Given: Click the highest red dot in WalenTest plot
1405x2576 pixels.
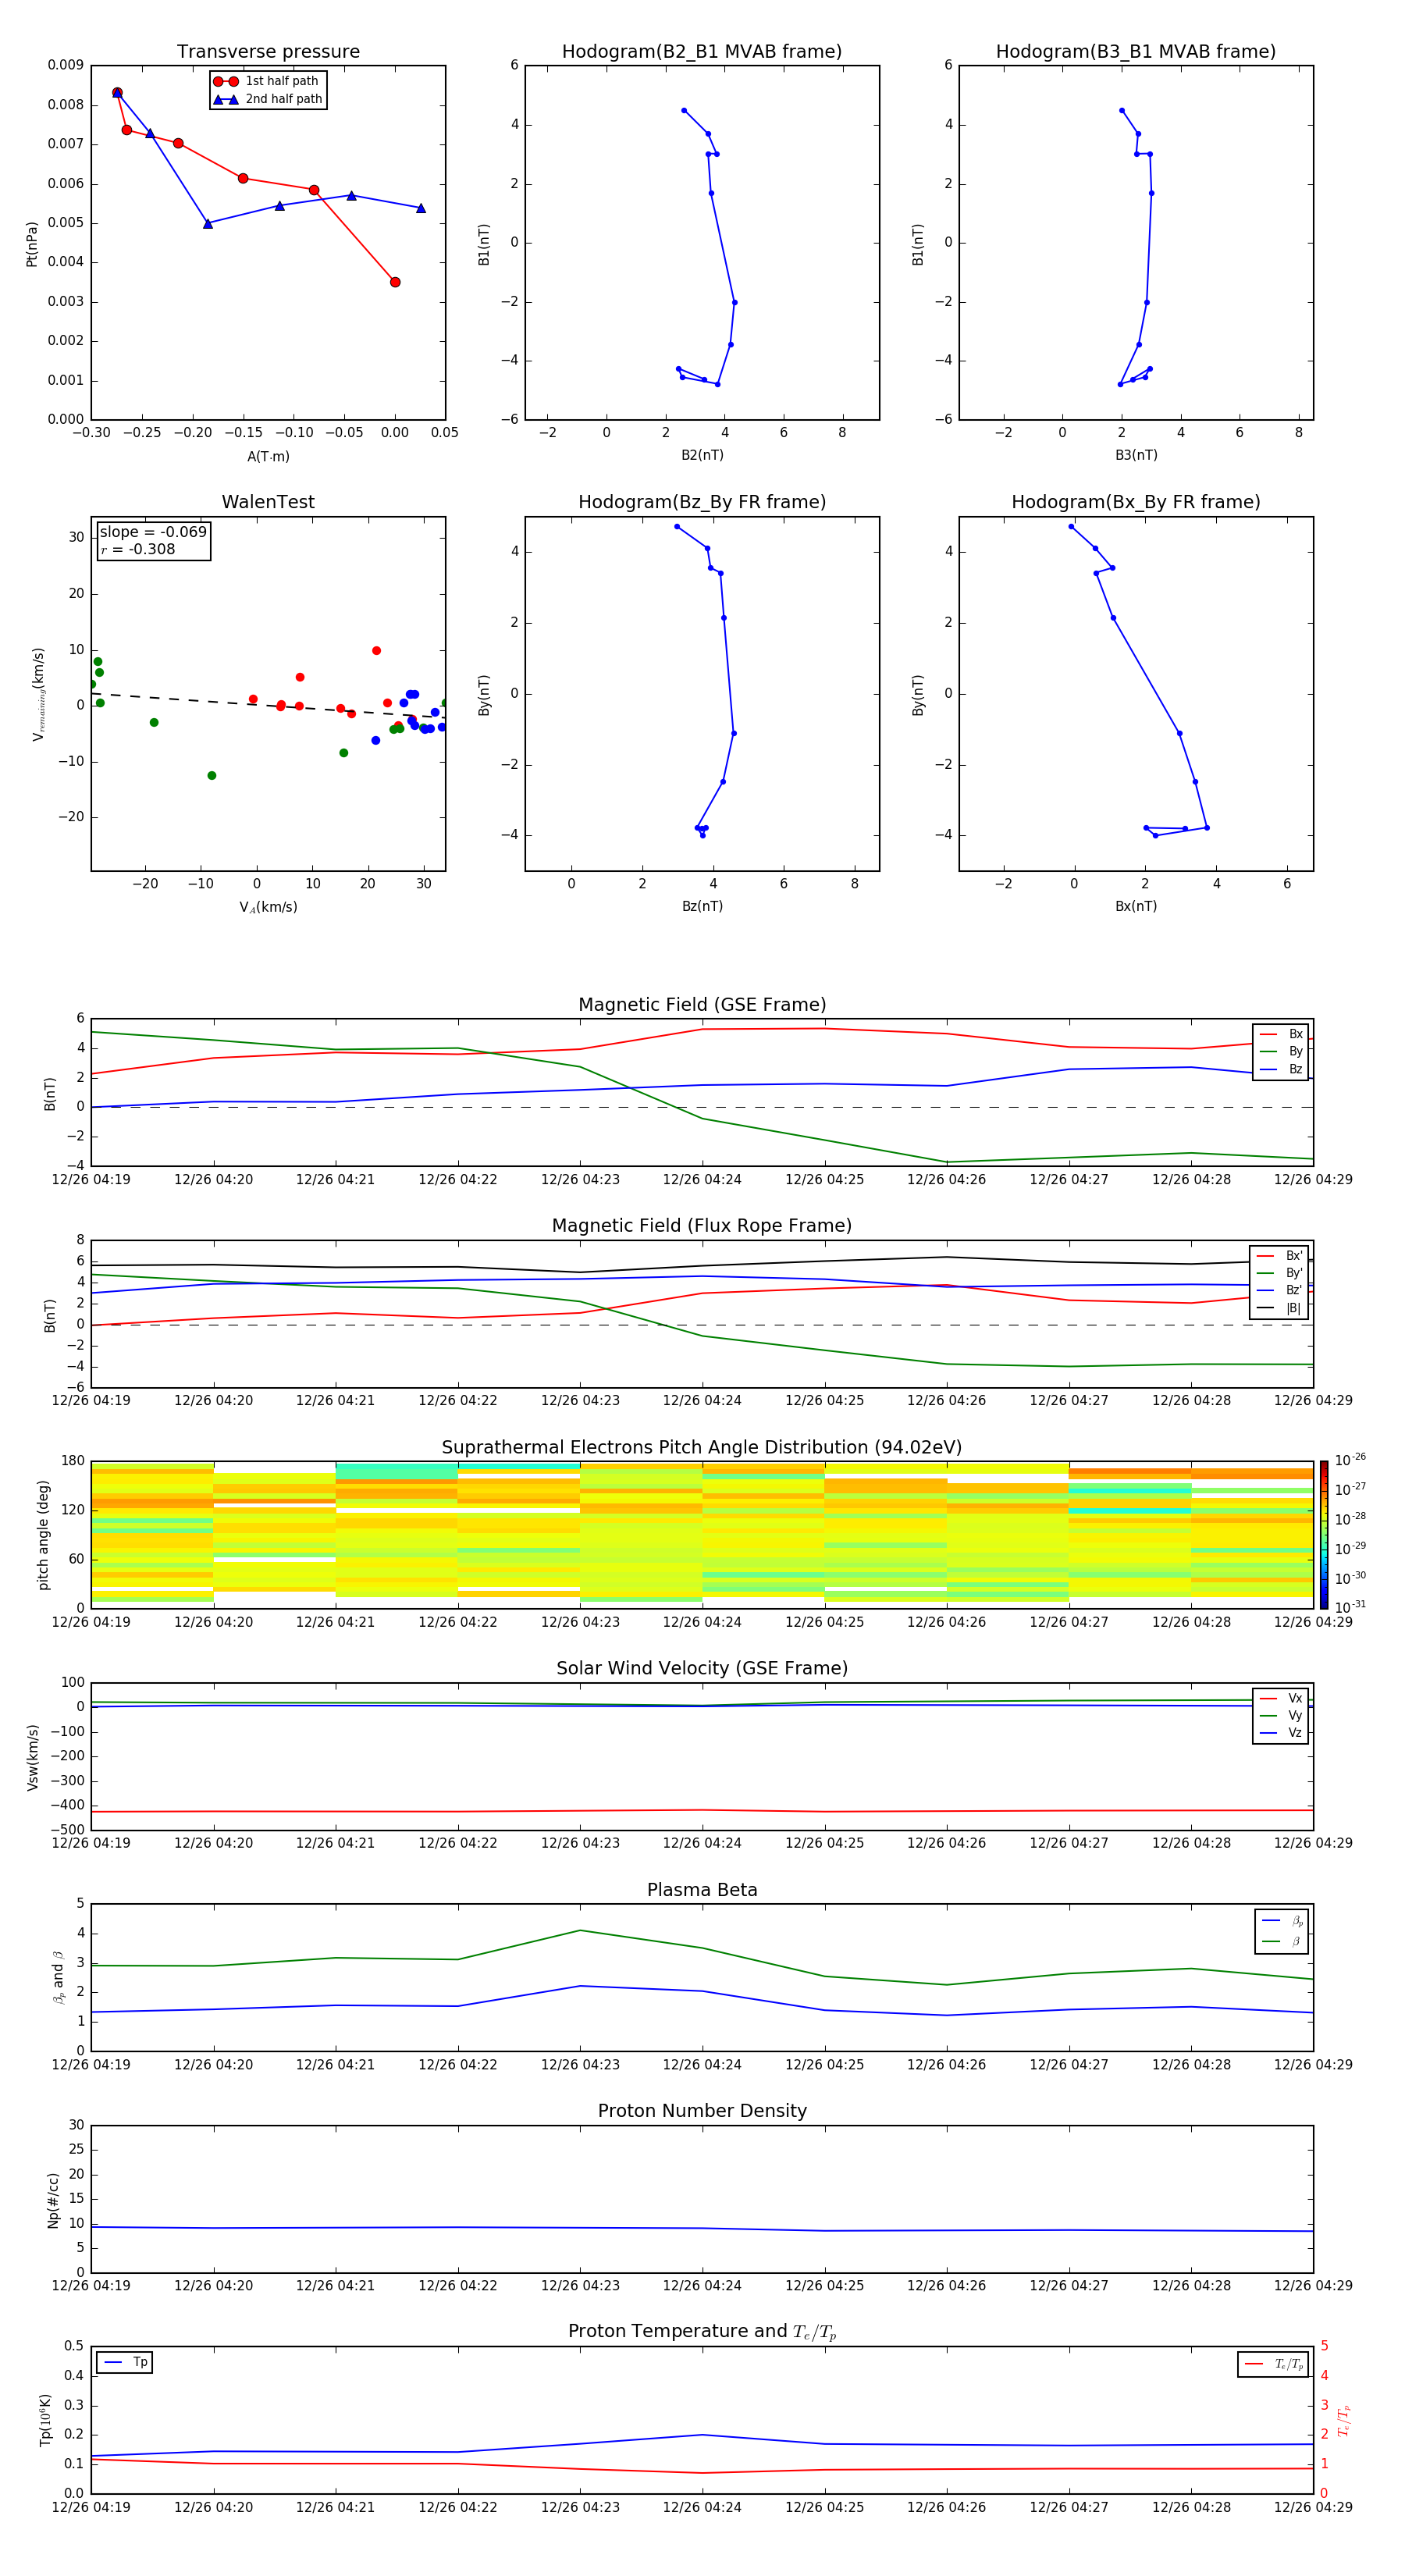Looking at the screenshot, I should pos(376,651).
